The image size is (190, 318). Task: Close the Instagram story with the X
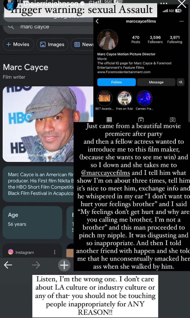182,4
